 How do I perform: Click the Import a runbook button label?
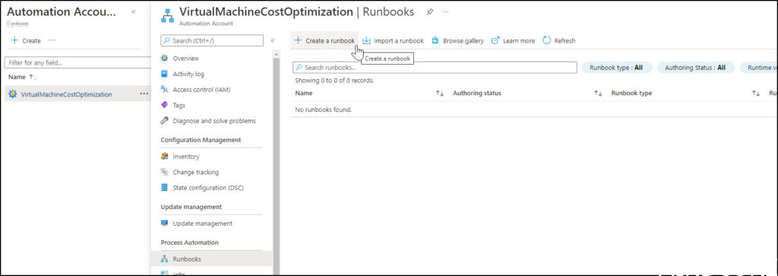pyautogui.click(x=399, y=41)
